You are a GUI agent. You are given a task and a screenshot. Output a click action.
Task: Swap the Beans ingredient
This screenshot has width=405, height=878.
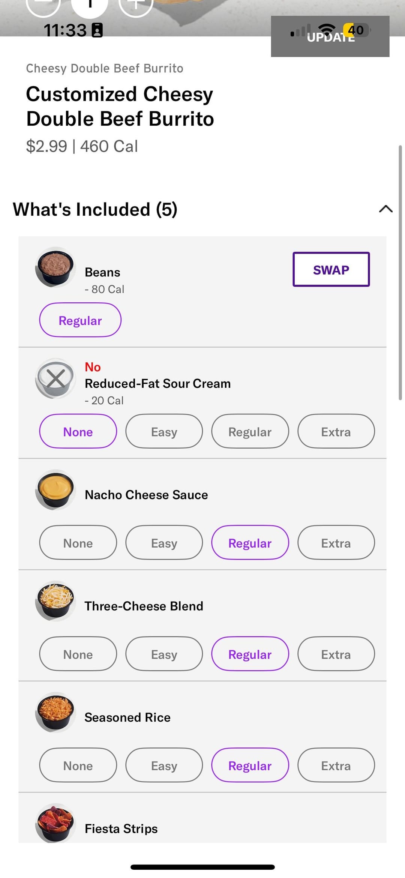pos(331,269)
